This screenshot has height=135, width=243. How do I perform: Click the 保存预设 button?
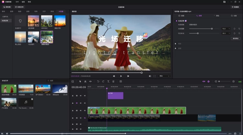coord(235,38)
